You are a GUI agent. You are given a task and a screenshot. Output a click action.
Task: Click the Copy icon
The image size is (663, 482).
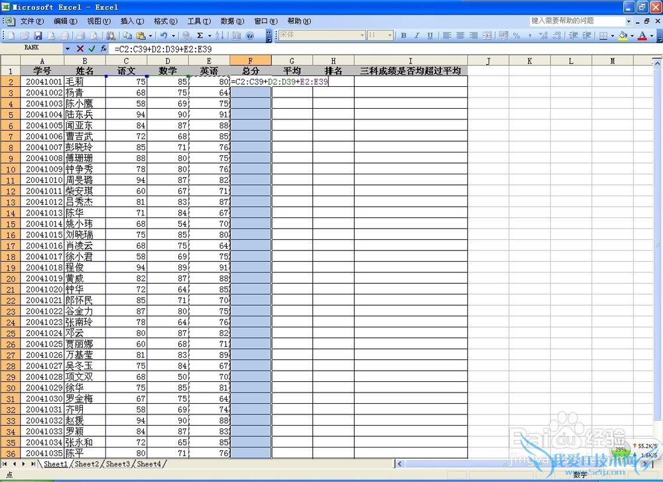(127, 36)
